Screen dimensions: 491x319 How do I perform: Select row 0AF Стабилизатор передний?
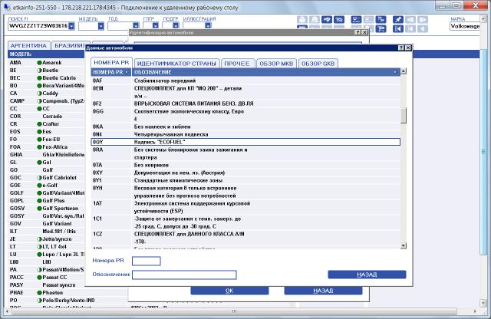245,81
